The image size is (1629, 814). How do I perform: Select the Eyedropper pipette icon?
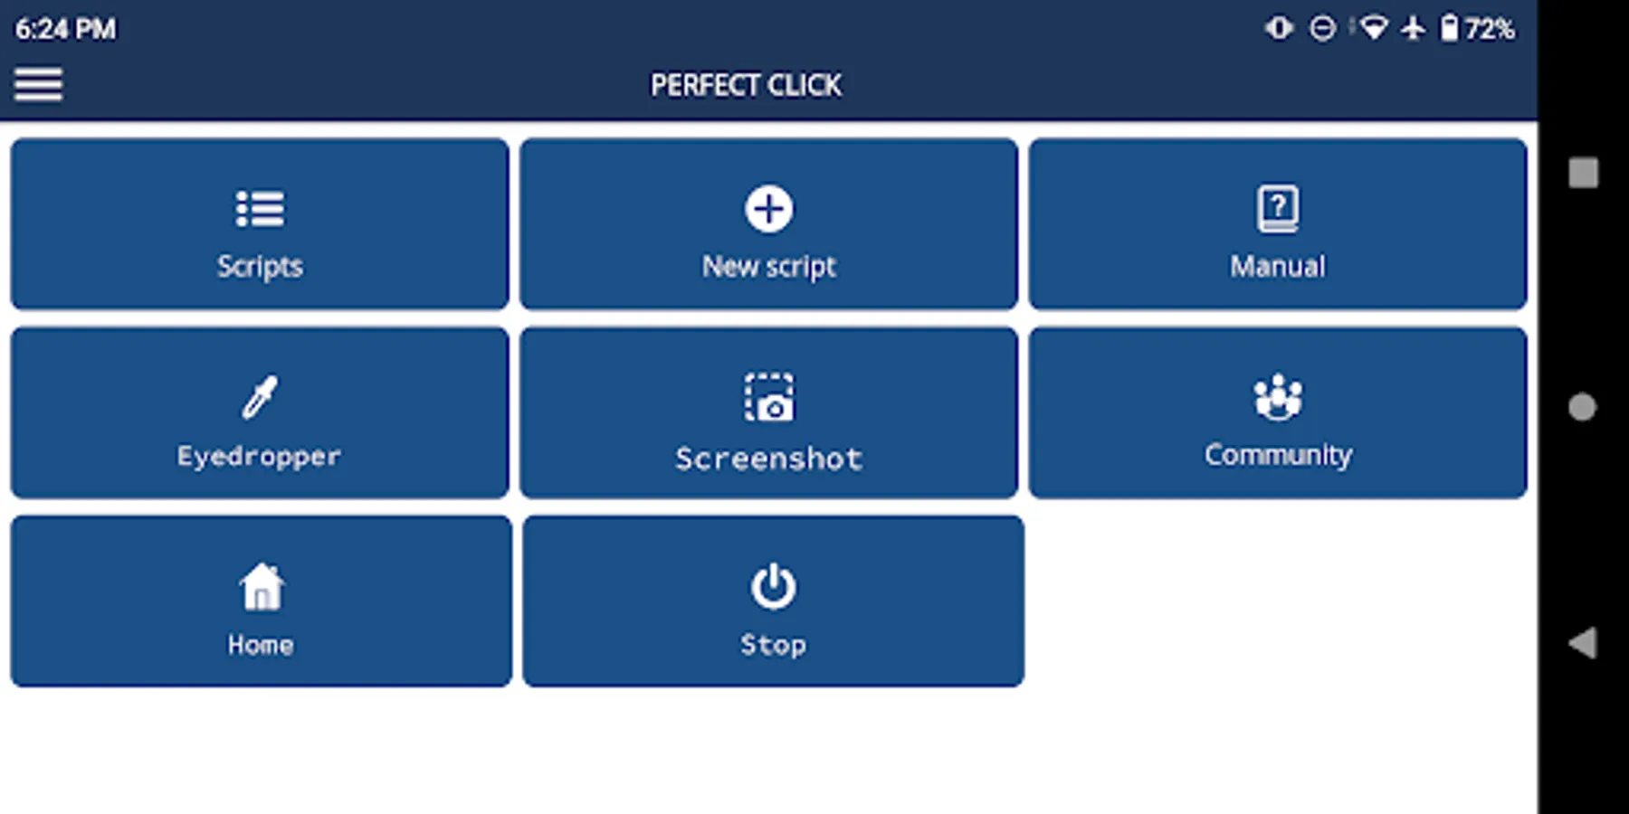(260, 397)
